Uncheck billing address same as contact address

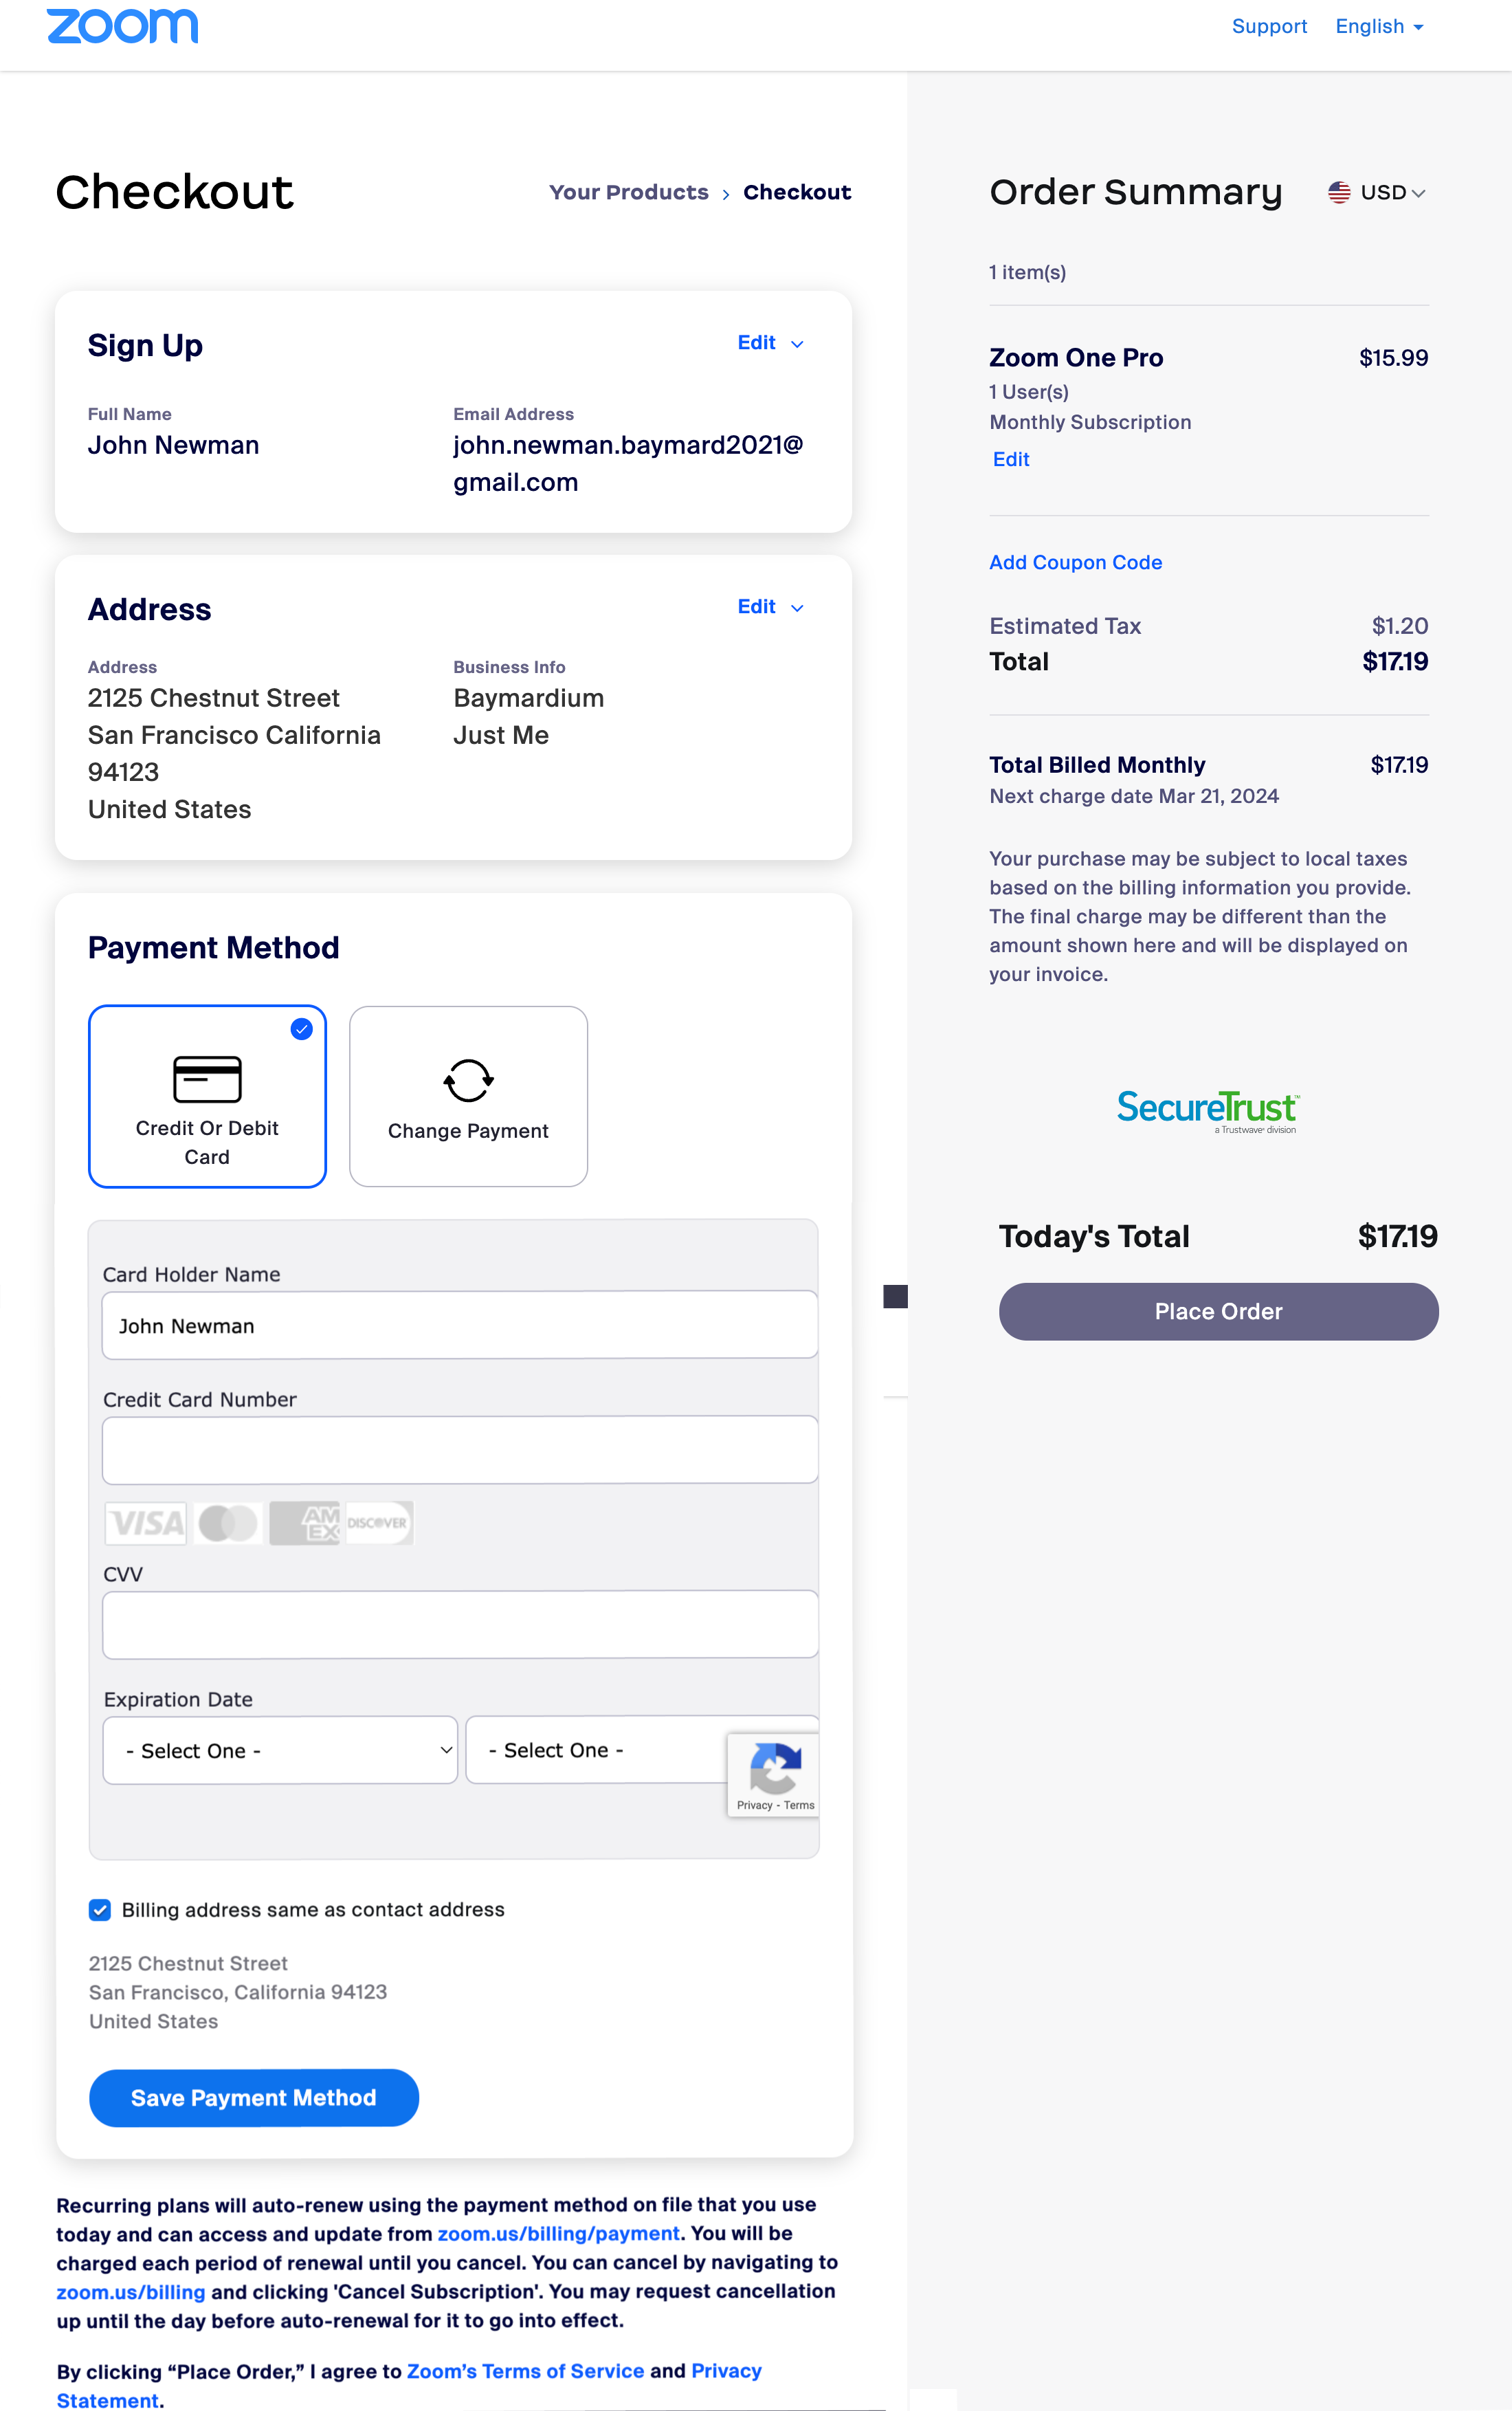click(100, 1910)
